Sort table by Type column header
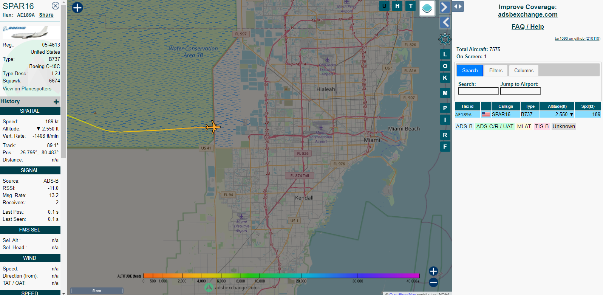Screen dimensions: 603x295 click(x=530, y=106)
